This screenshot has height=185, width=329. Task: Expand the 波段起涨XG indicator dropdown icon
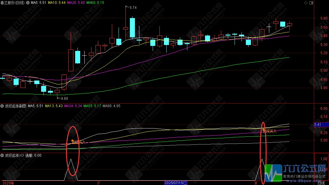2,155
